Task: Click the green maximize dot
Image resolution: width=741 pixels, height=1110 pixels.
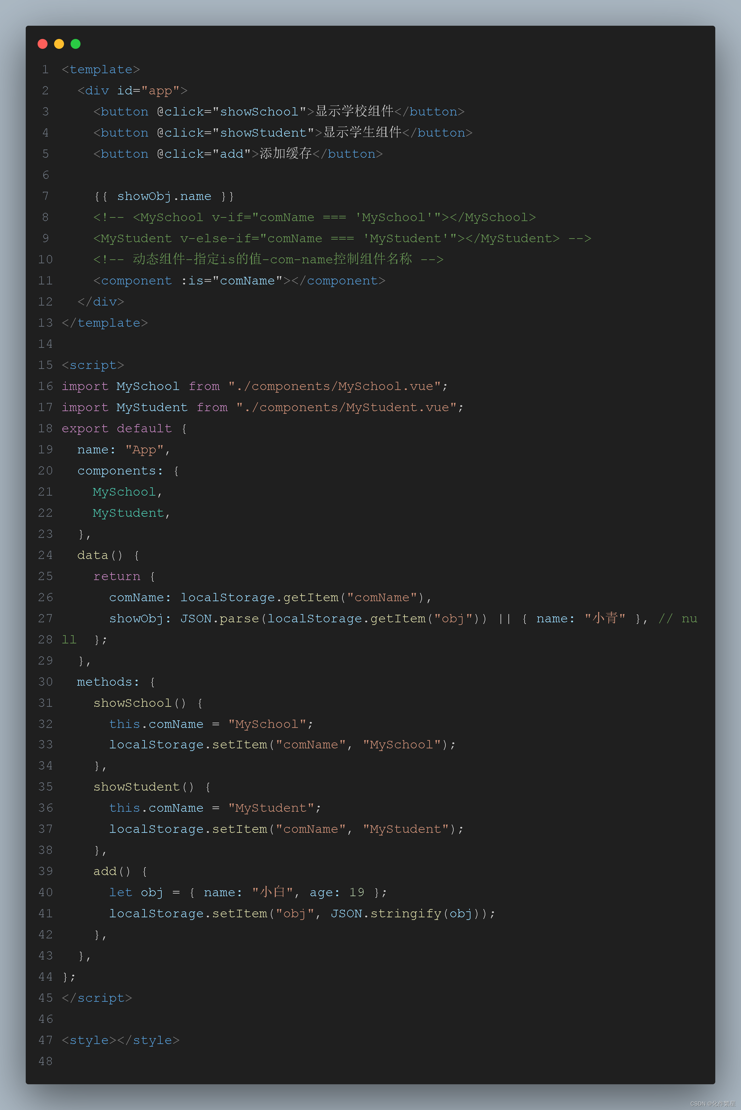Action: [76, 44]
